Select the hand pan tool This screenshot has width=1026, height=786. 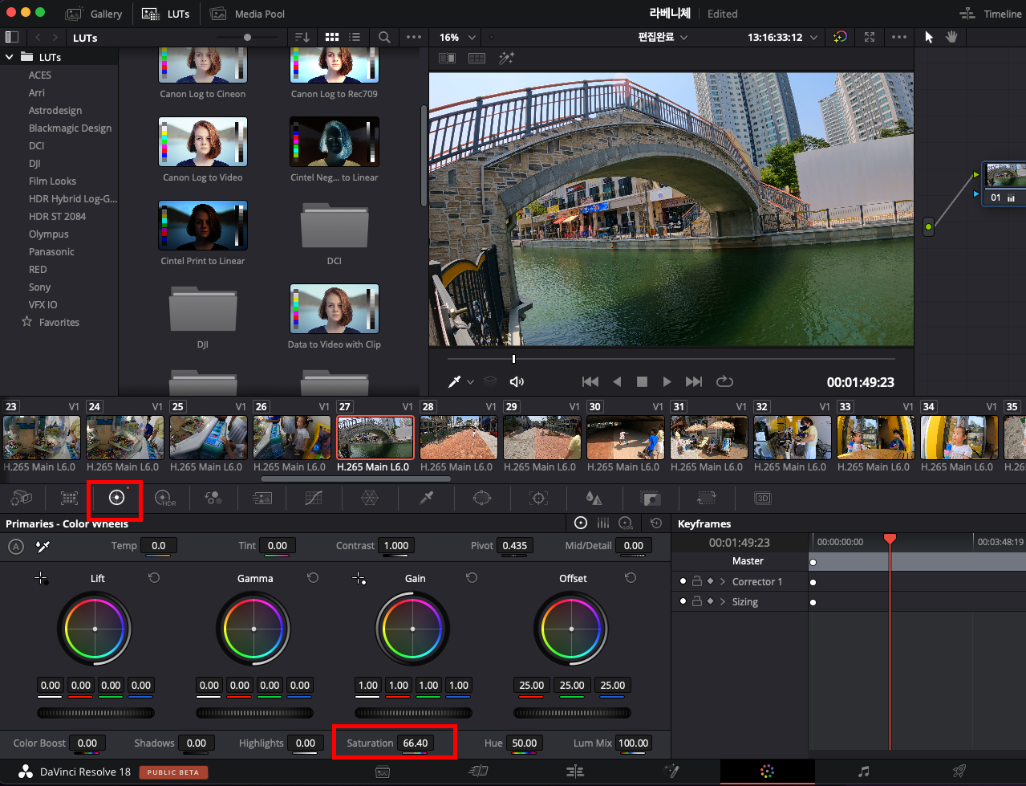click(951, 37)
